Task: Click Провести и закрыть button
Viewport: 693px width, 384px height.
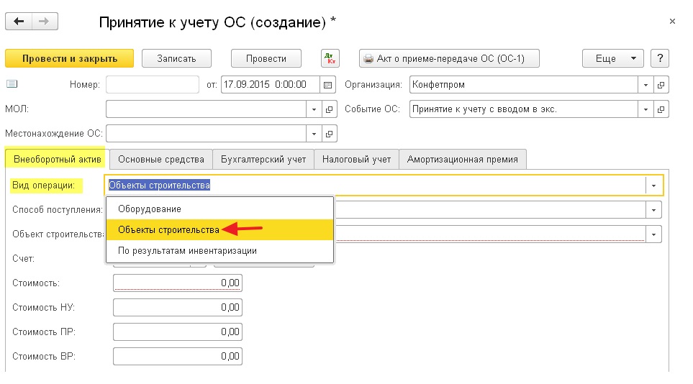Action: click(x=69, y=58)
